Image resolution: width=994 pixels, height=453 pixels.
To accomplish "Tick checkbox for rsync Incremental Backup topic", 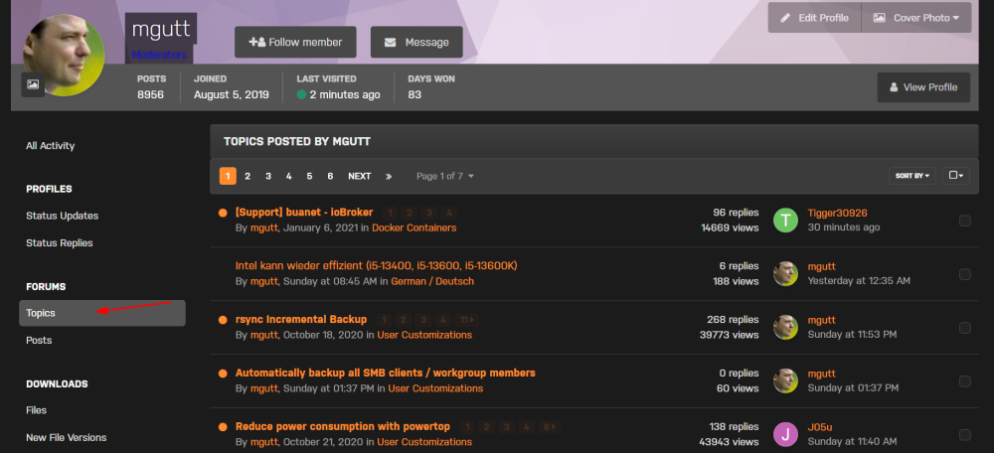I will pyautogui.click(x=965, y=328).
